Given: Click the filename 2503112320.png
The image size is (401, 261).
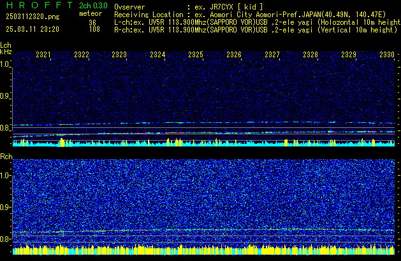Looking at the screenshot, I should [33, 17].
